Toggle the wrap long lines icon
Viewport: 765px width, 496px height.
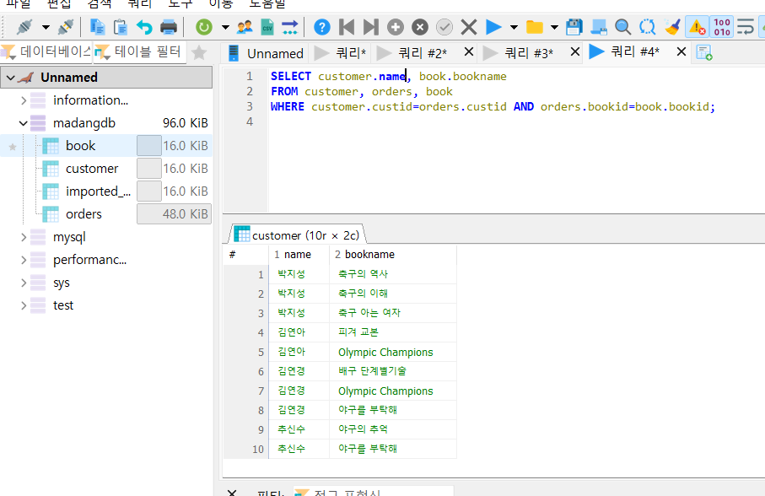click(x=746, y=27)
